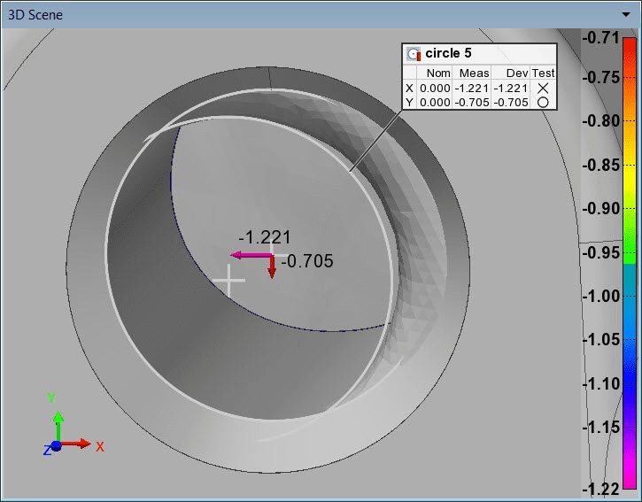Click the passed circle test mark
Viewport: 642px width, 502px height.
[x=543, y=103]
